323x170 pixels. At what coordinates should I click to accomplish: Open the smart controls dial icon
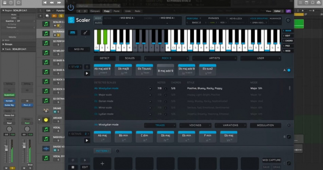tap(18, 3)
